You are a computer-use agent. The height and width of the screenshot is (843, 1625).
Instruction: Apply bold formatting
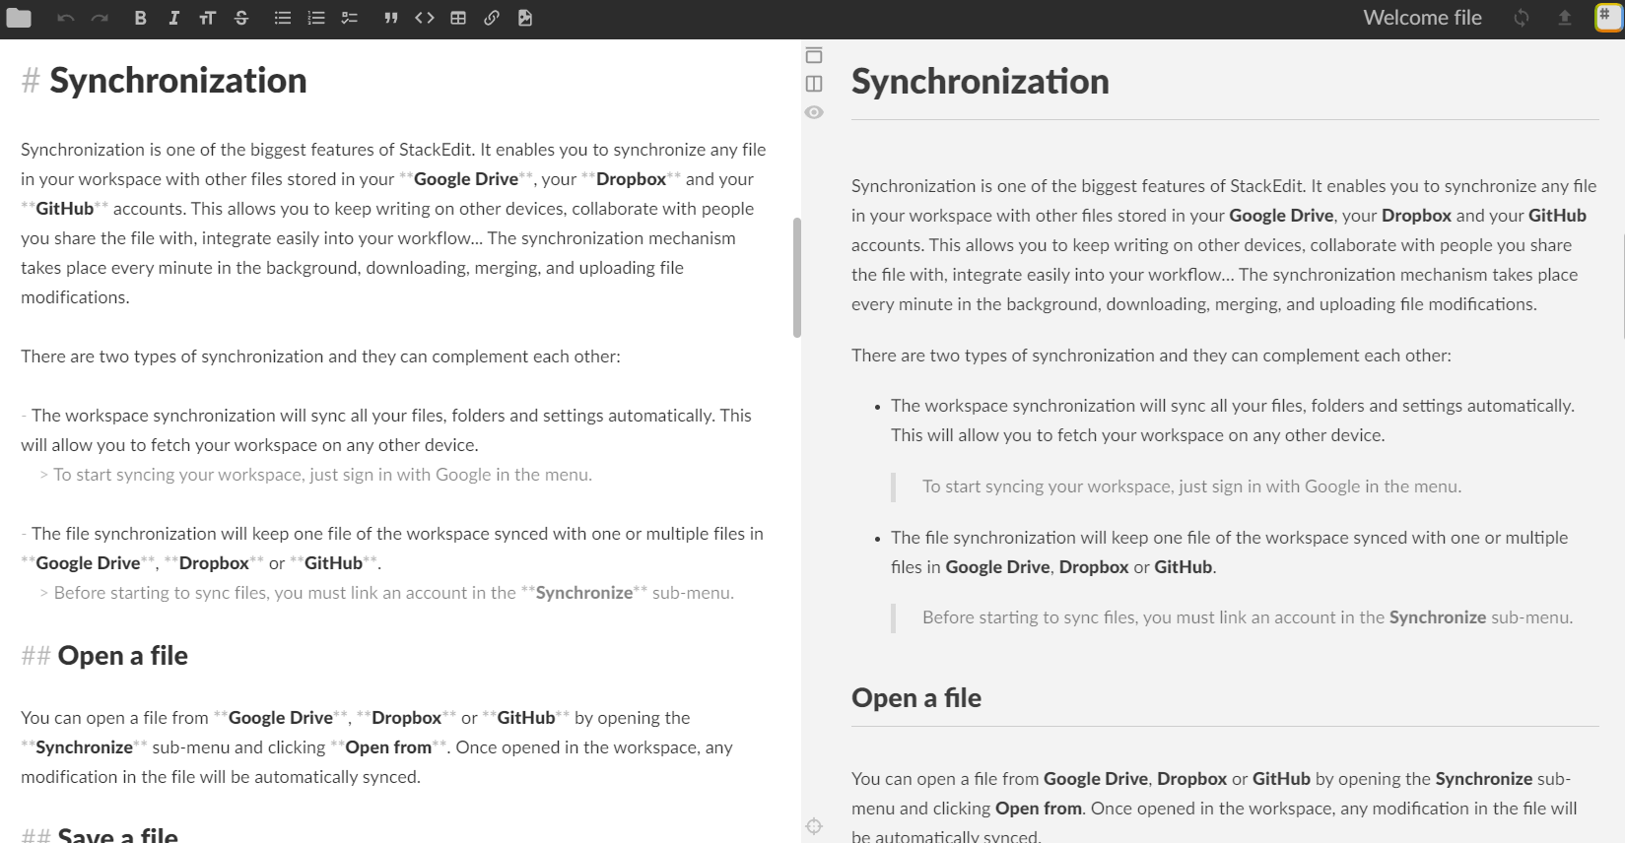[x=140, y=18]
